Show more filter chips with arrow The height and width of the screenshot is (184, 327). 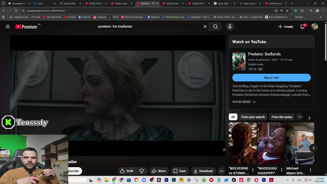[x=309, y=118]
